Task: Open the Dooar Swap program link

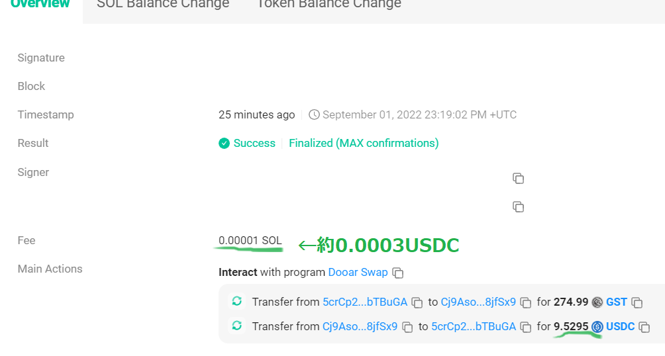Action: pyautogui.click(x=358, y=272)
